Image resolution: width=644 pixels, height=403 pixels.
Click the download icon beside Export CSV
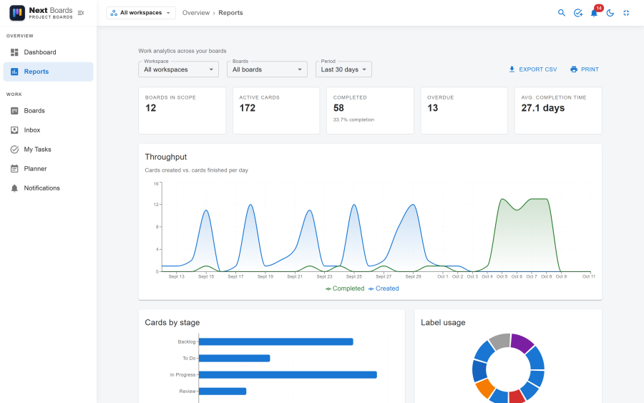point(512,69)
